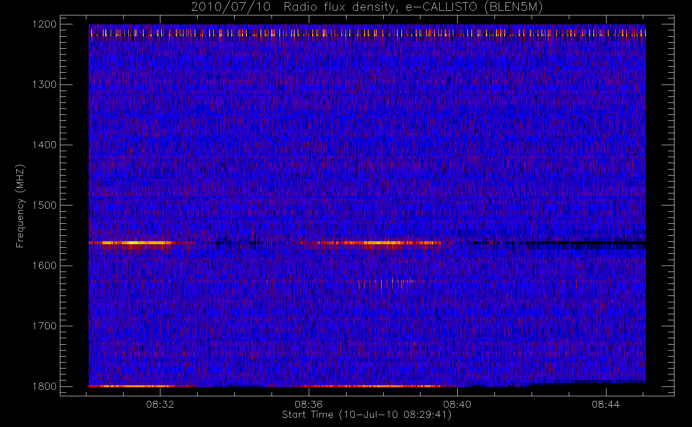This screenshot has width=692, height=427.
Task: Click the 1800 frequency tick label
Action: (x=44, y=386)
